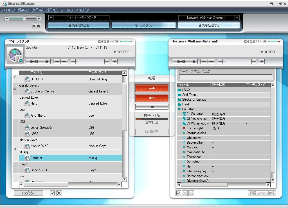288x208 pixels.
Task: Select the Cheers 2 U album
Action: [x=70, y=170]
